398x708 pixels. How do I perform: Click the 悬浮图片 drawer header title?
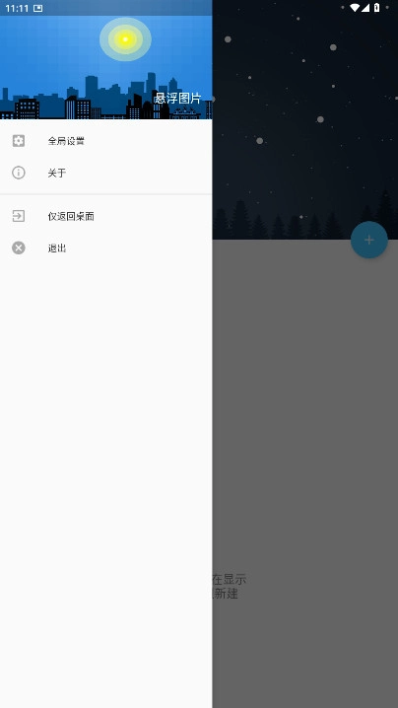177,99
